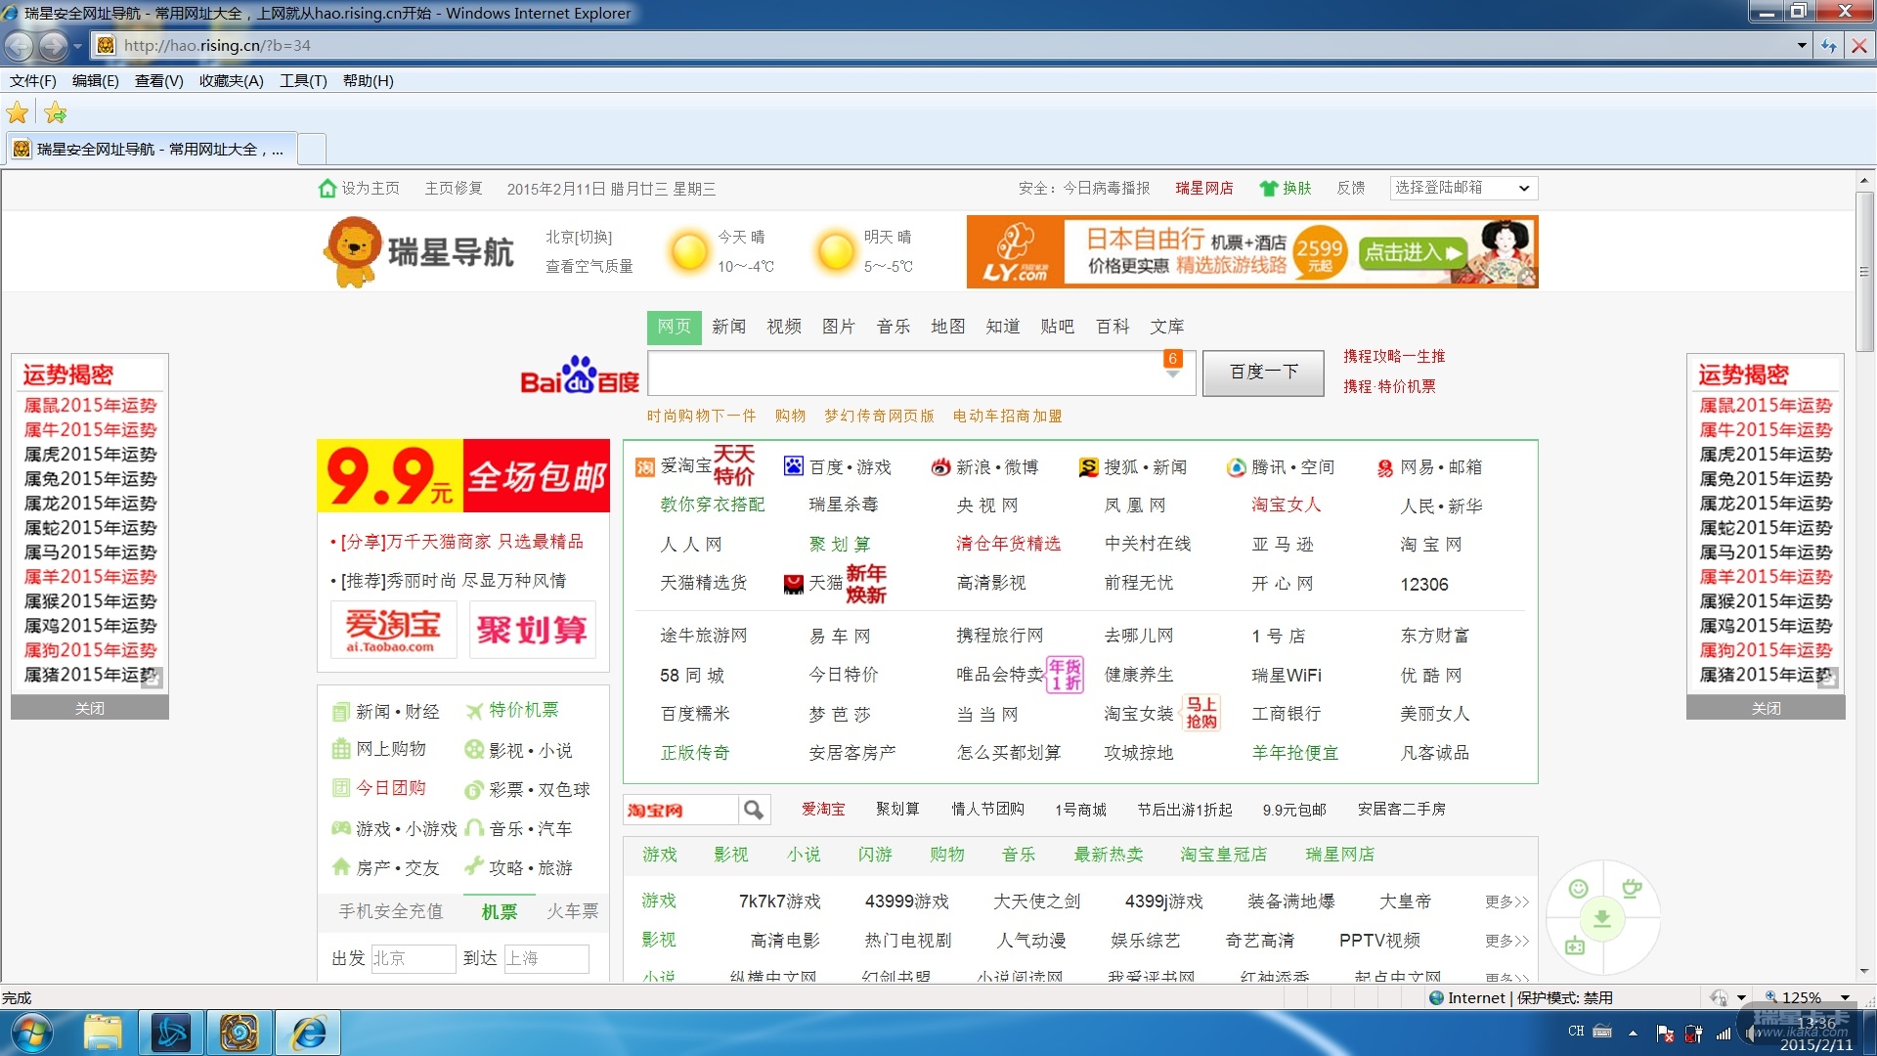Select the 火车票 tab
Screen dimensions: 1877x1056
pyautogui.click(x=572, y=911)
